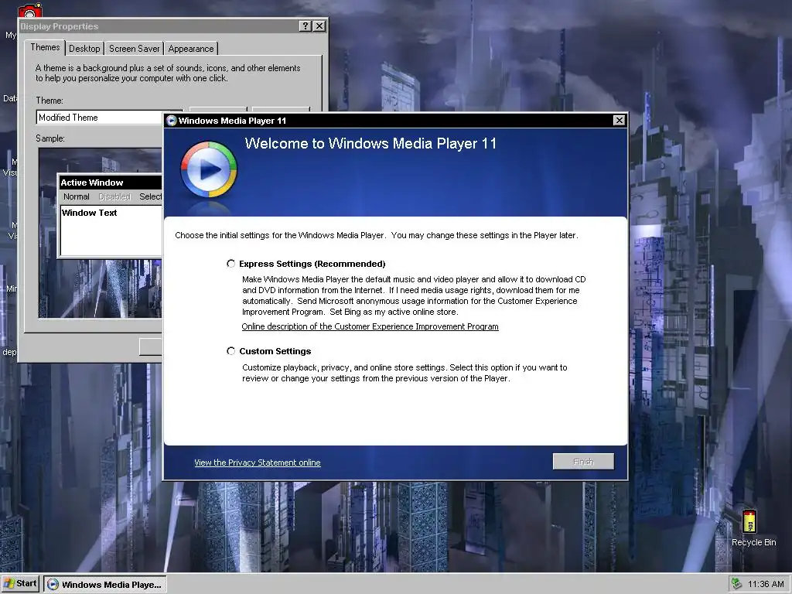Click the Windows Media Player 11 title text

[x=232, y=121]
